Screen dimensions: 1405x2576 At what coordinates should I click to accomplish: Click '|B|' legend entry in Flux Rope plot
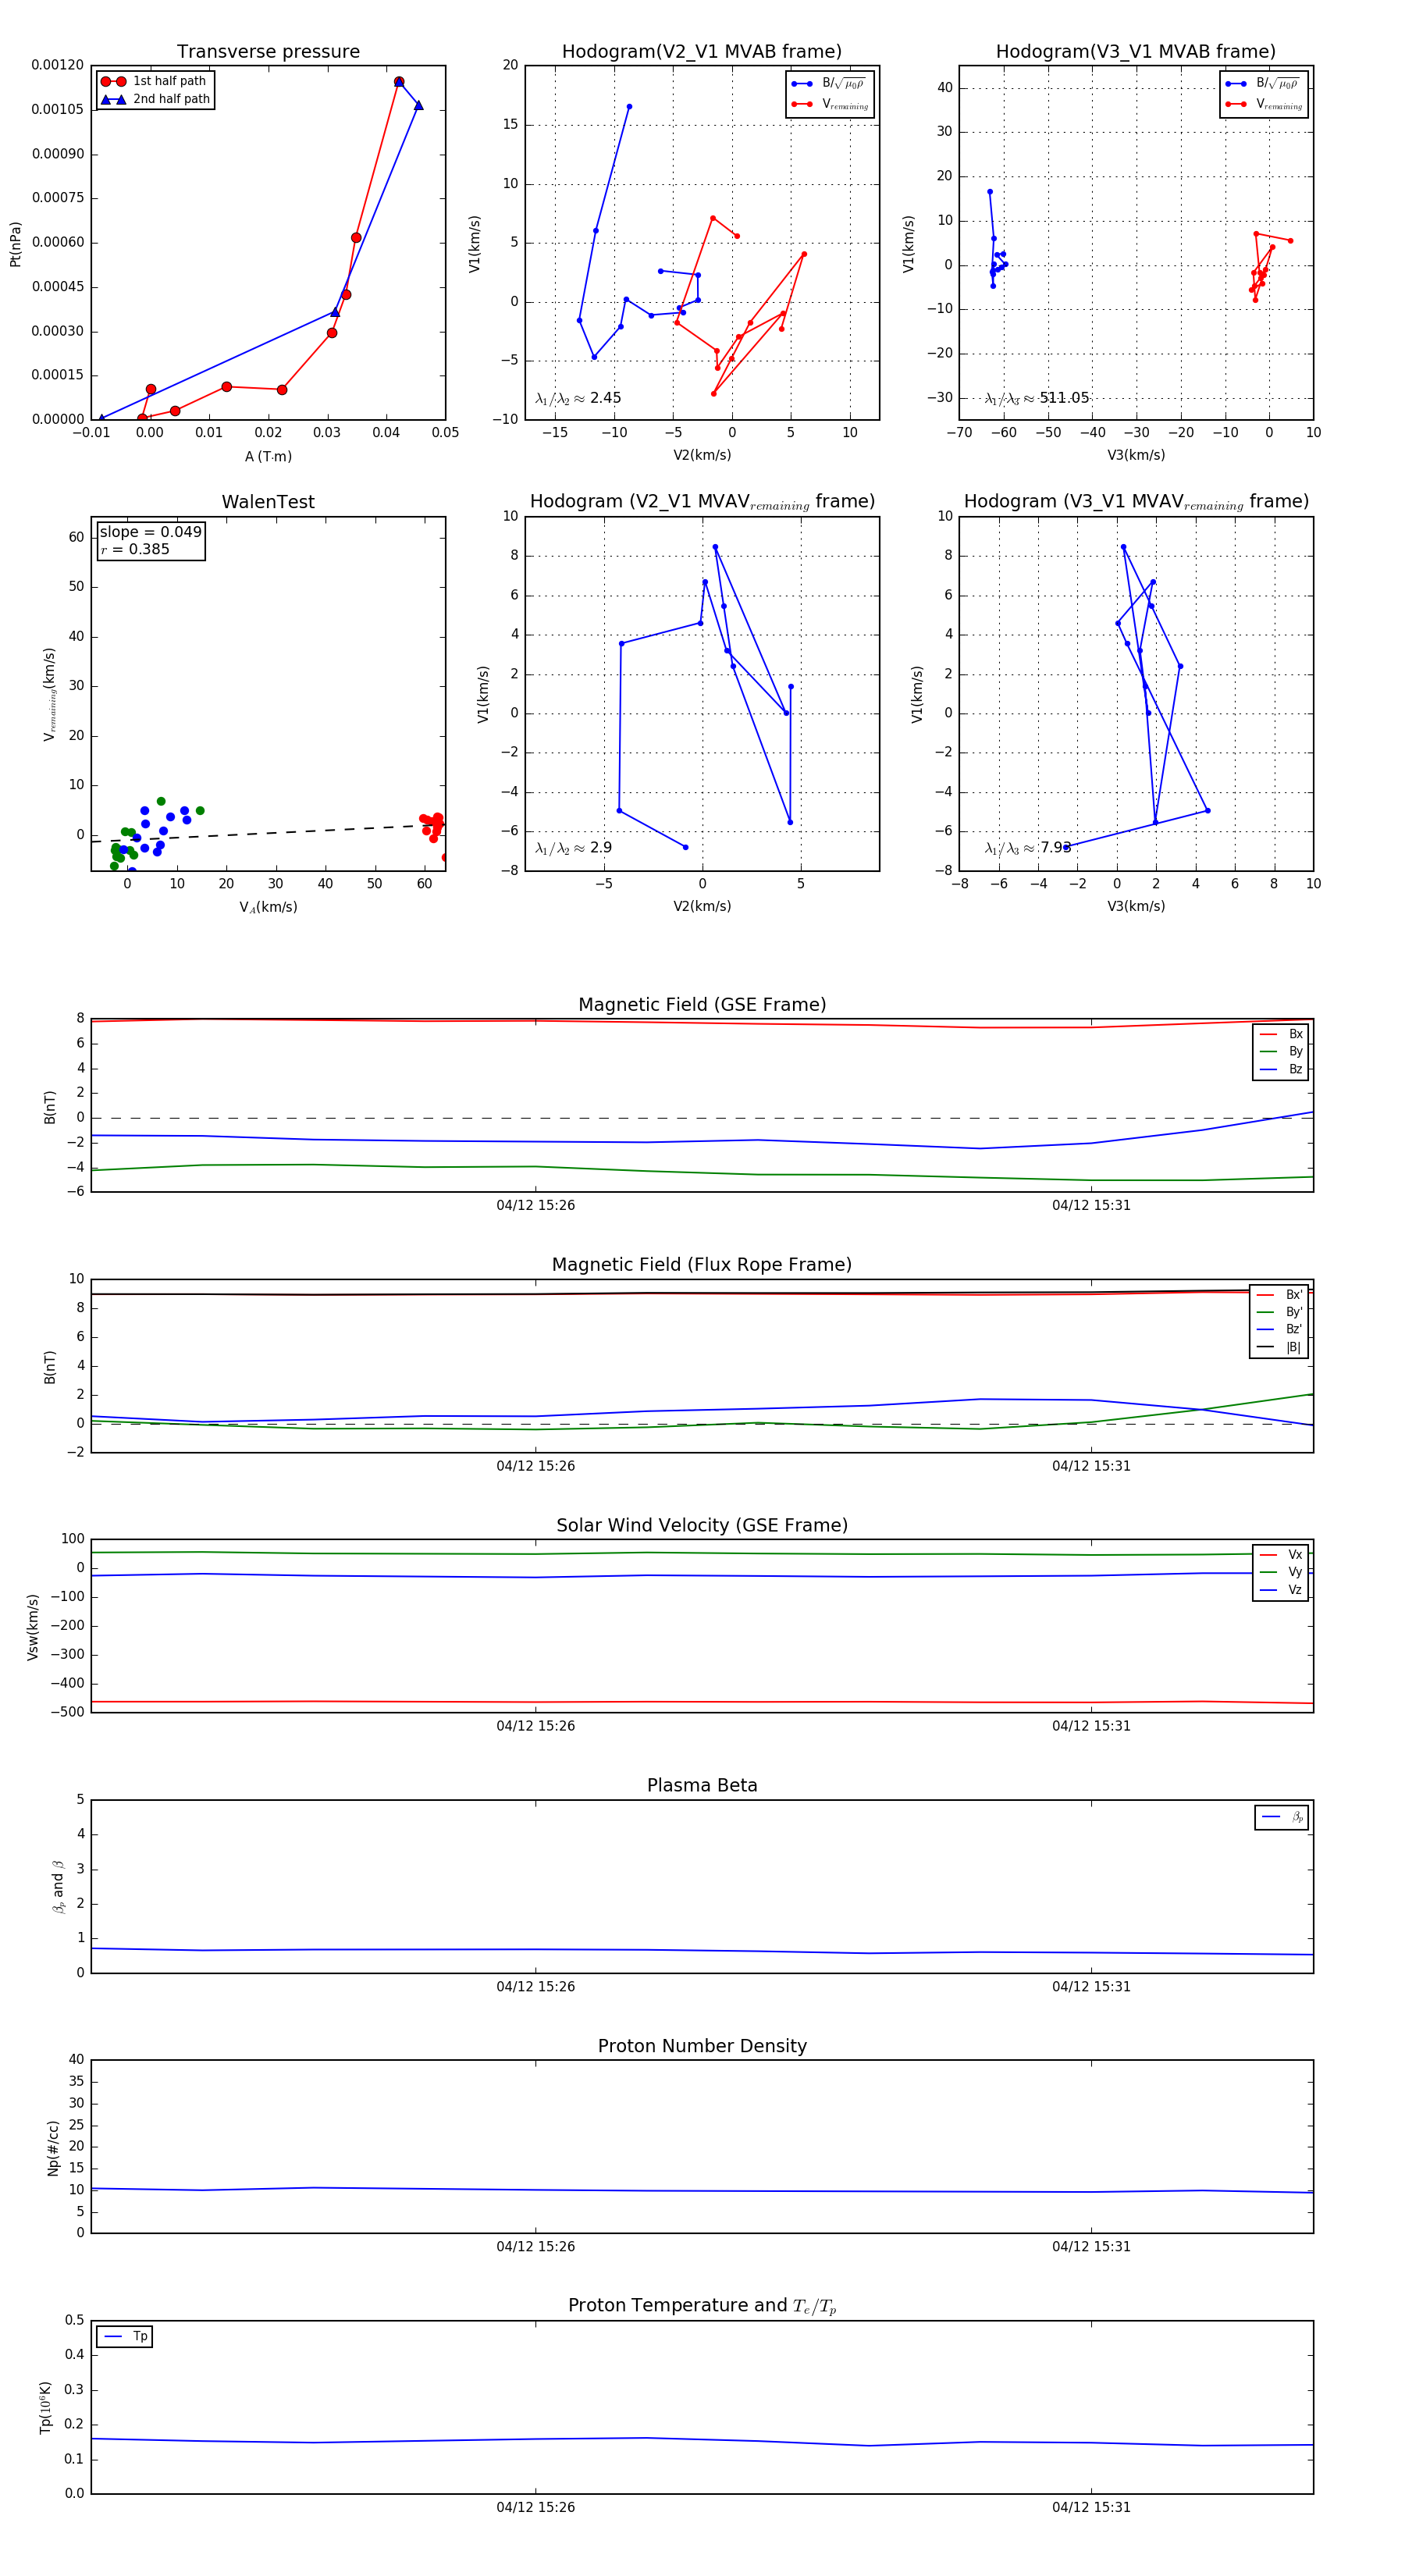coord(1280,1347)
